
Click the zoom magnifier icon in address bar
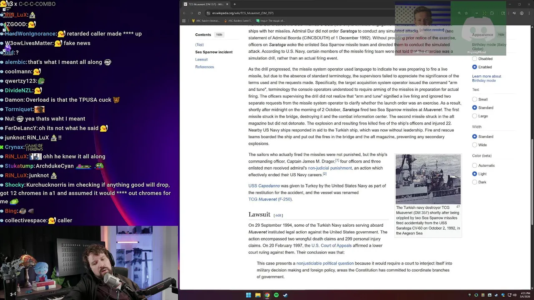[x=459, y=13]
